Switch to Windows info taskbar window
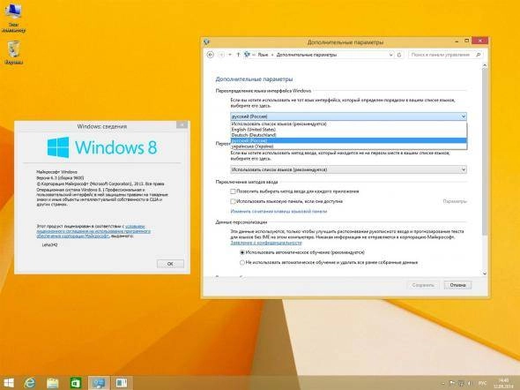The height and width of the screenshot is (390, 520). pos(122,383)
